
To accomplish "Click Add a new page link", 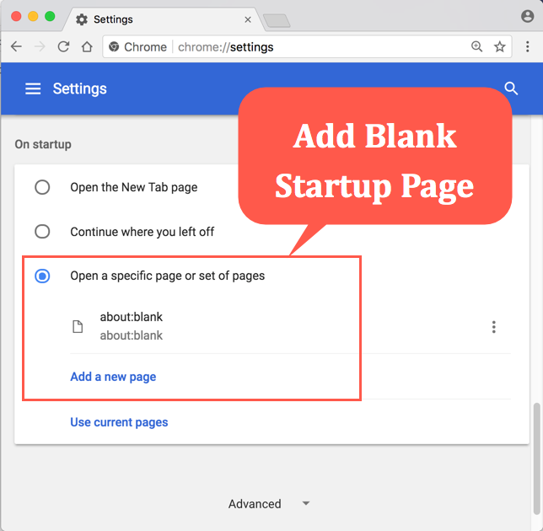I will pyautogui.click(x=113, y=377).
